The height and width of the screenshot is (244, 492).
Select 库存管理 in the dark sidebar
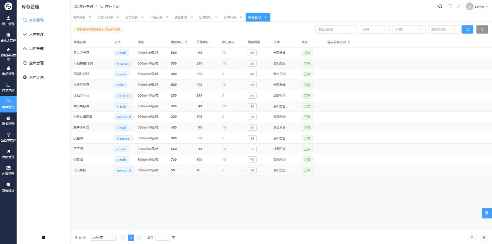pyautogui.click(x=8, y=104)
